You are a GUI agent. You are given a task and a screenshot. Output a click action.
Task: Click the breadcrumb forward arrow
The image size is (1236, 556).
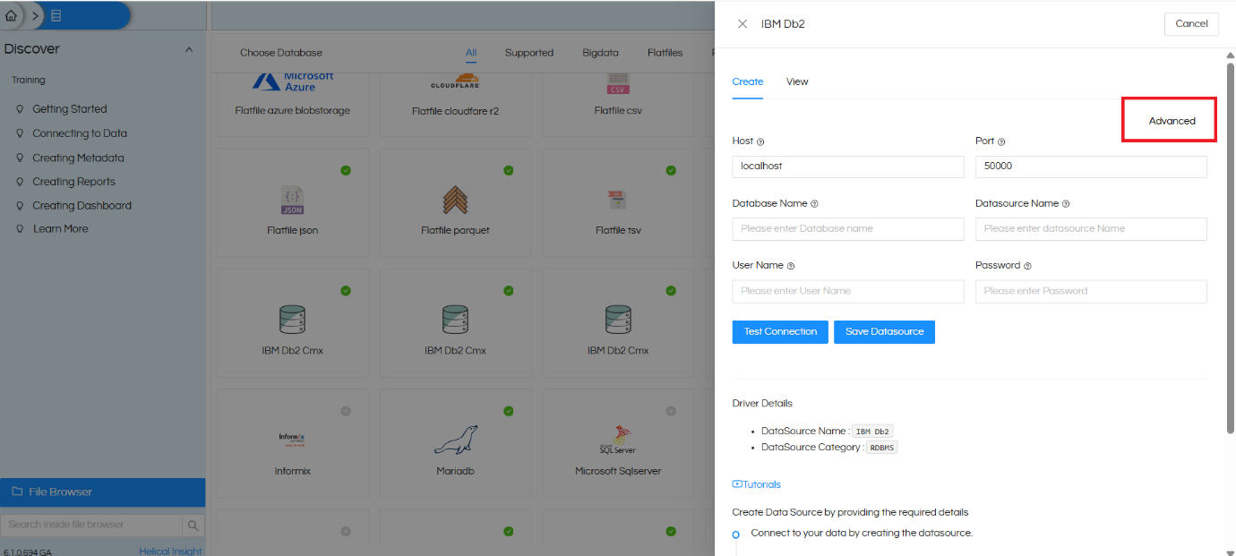[x=34, y=15]
